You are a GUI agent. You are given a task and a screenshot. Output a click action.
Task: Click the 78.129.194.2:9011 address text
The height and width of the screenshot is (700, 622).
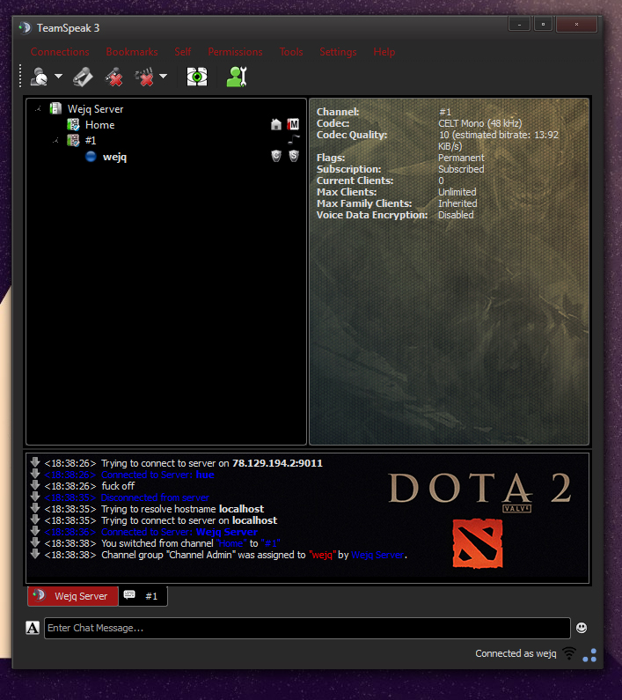[x=277, y=463]
